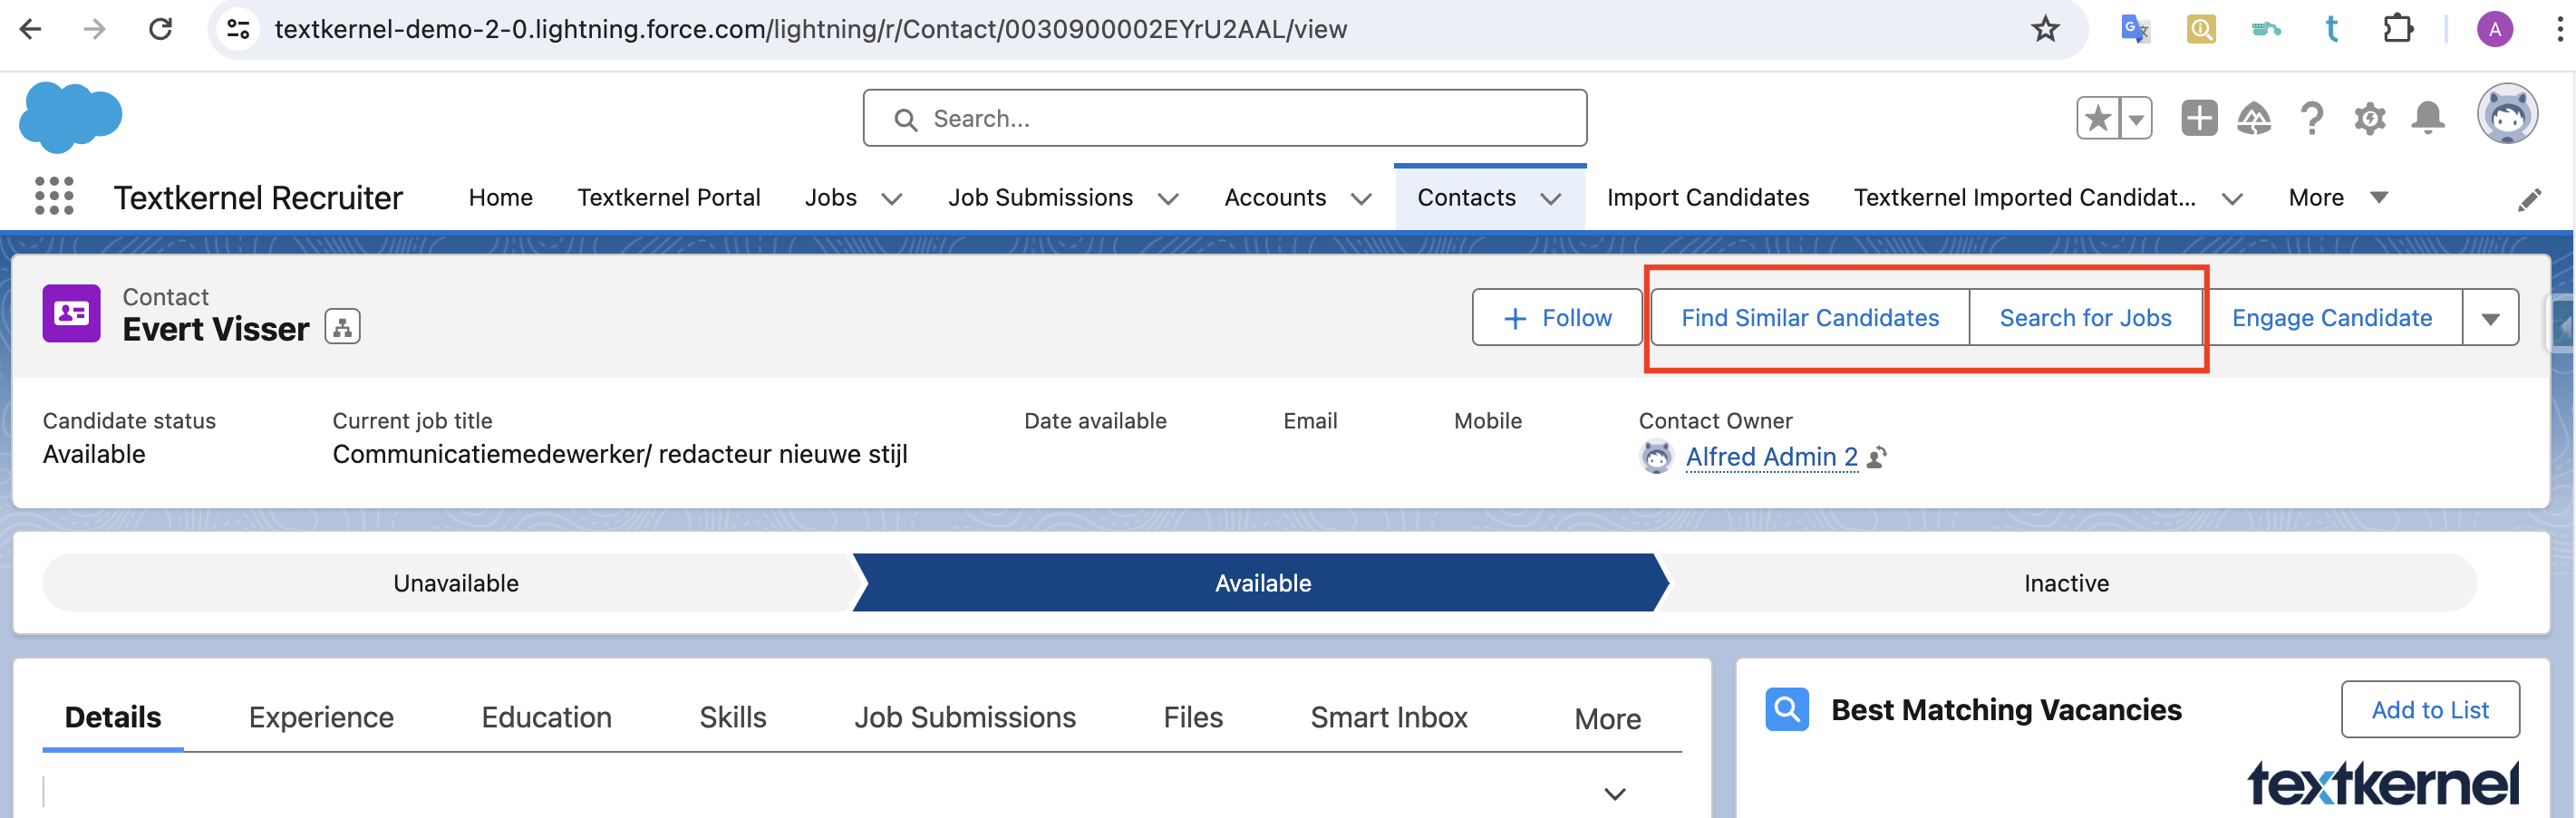The height and width of the screenshot is (818, 2576).
Task: Open Textkernel Portal nav tab
Action: click(x=668, y=198)
